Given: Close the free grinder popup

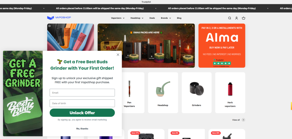Looking at the screenshot, I should [x=118, y=55].
